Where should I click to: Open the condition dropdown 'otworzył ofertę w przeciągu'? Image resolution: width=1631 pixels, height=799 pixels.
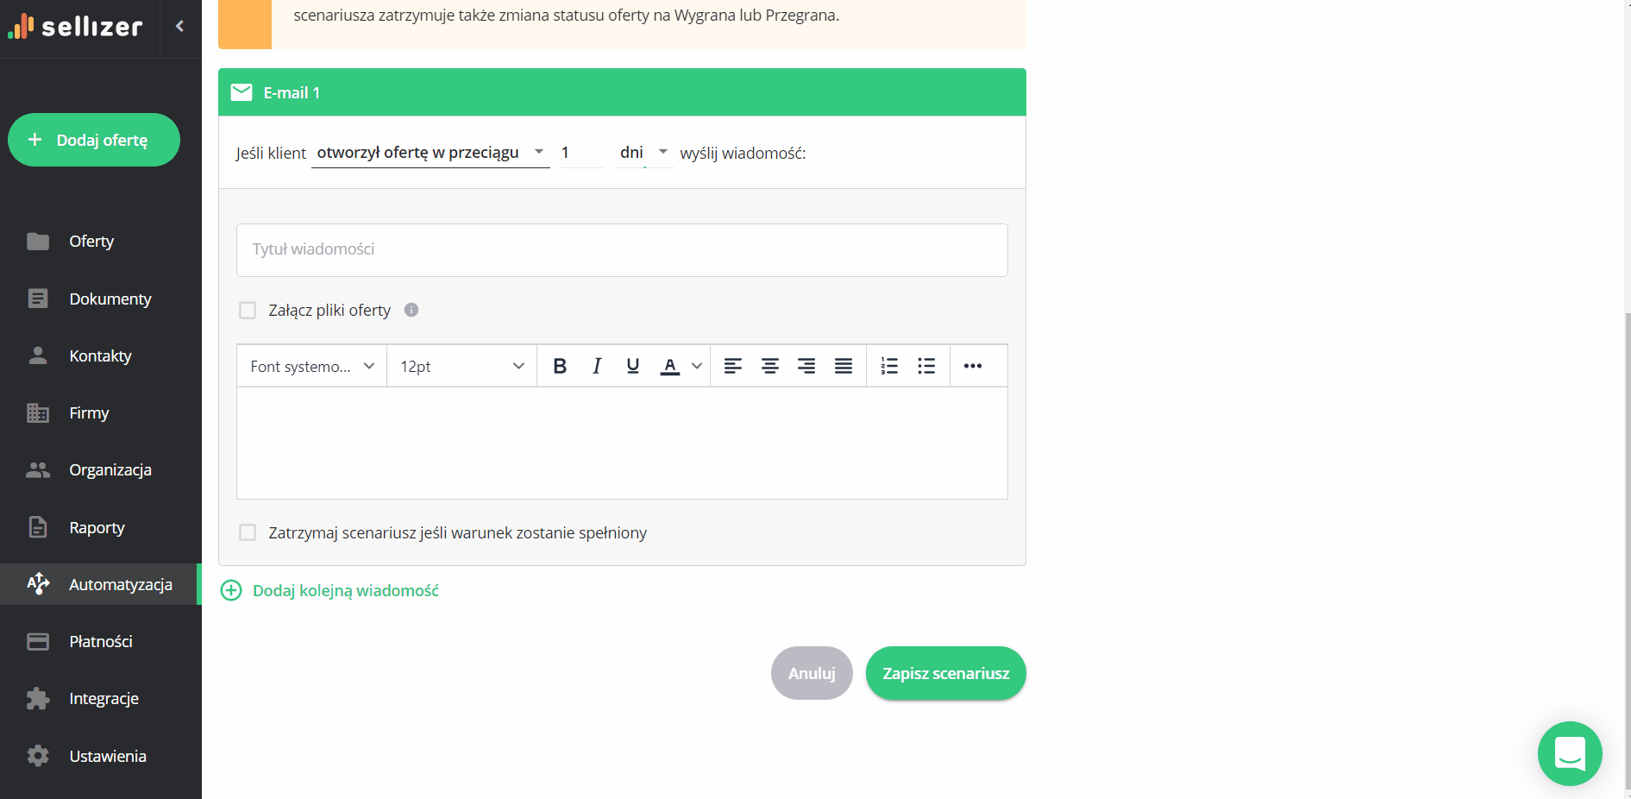430,153
